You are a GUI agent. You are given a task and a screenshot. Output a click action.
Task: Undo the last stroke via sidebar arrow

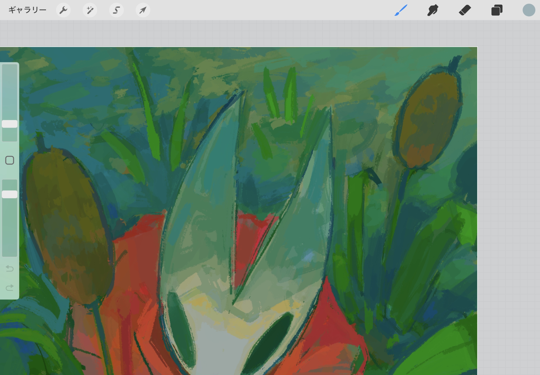(10, 268)
